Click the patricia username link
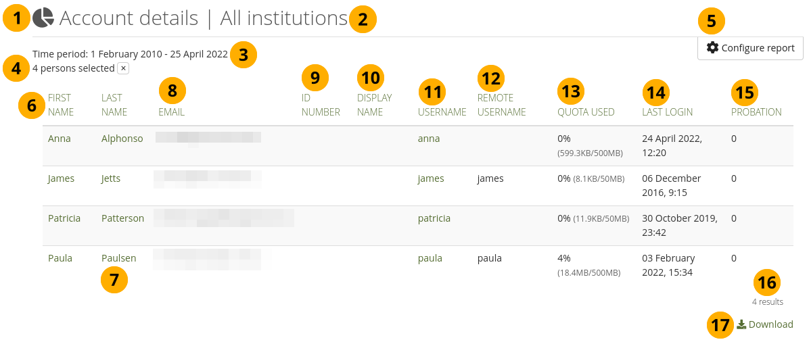Image resolution: width=809 pixels, height=344 pixels. pos(434,218)
